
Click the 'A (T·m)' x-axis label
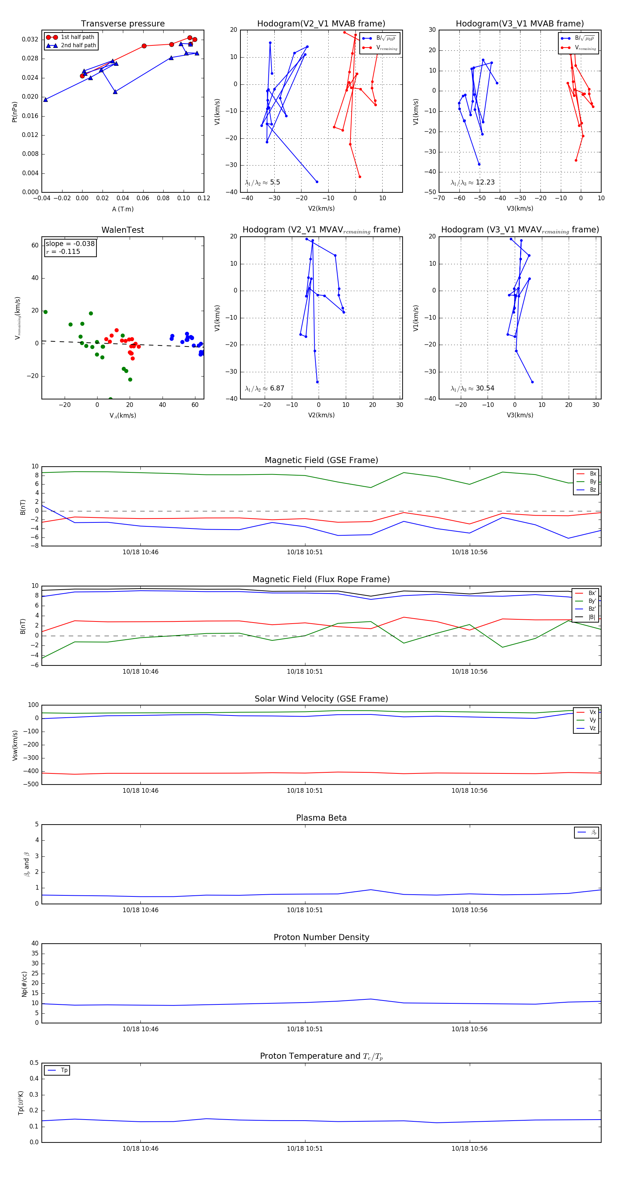coord(123,209)
